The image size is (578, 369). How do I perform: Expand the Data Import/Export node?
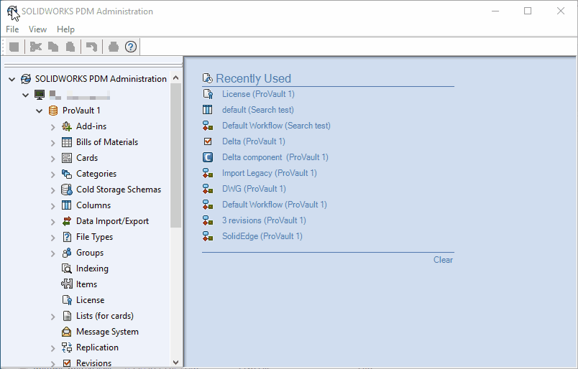(x=52, y=222)
